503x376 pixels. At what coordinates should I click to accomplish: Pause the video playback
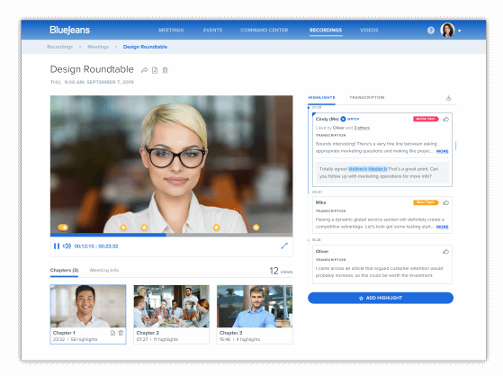57,246
